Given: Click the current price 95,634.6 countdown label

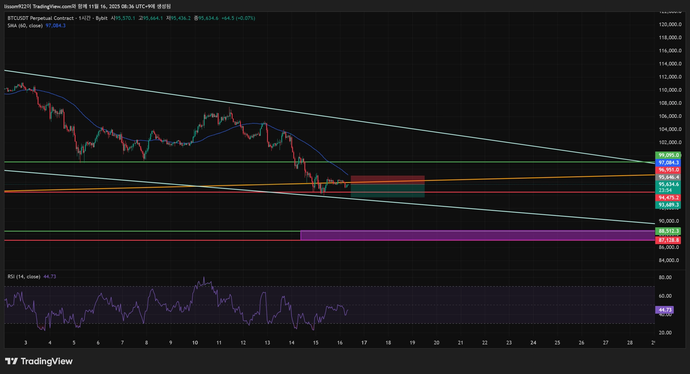Looking at the screenshot, I should point(668,187).
